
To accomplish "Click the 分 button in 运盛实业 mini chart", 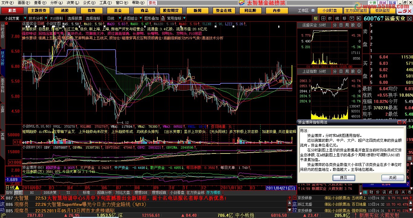I will 335,25.
